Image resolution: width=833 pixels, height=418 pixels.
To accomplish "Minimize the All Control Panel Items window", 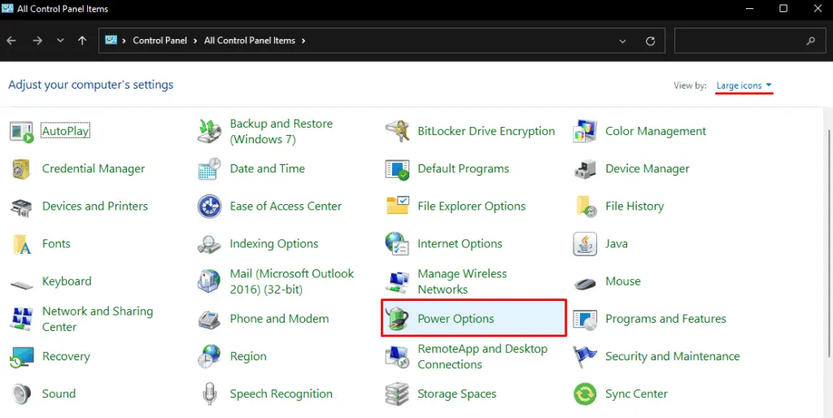I will click(x=749, y=8).
